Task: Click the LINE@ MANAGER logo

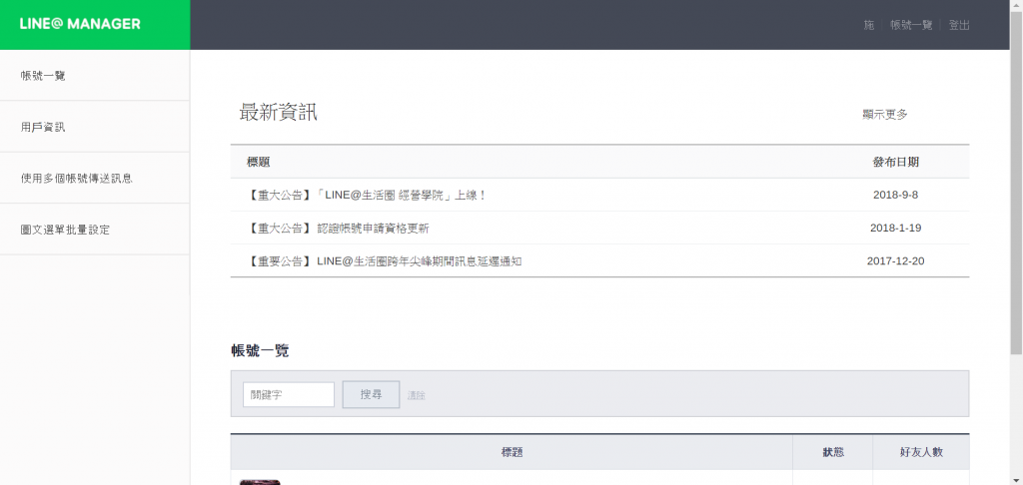Action: pyautogui.click(x=80, y=24)
